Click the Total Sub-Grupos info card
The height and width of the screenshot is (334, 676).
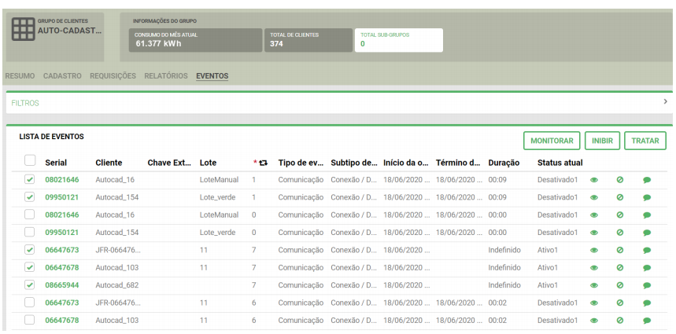(x=398, y=40)
